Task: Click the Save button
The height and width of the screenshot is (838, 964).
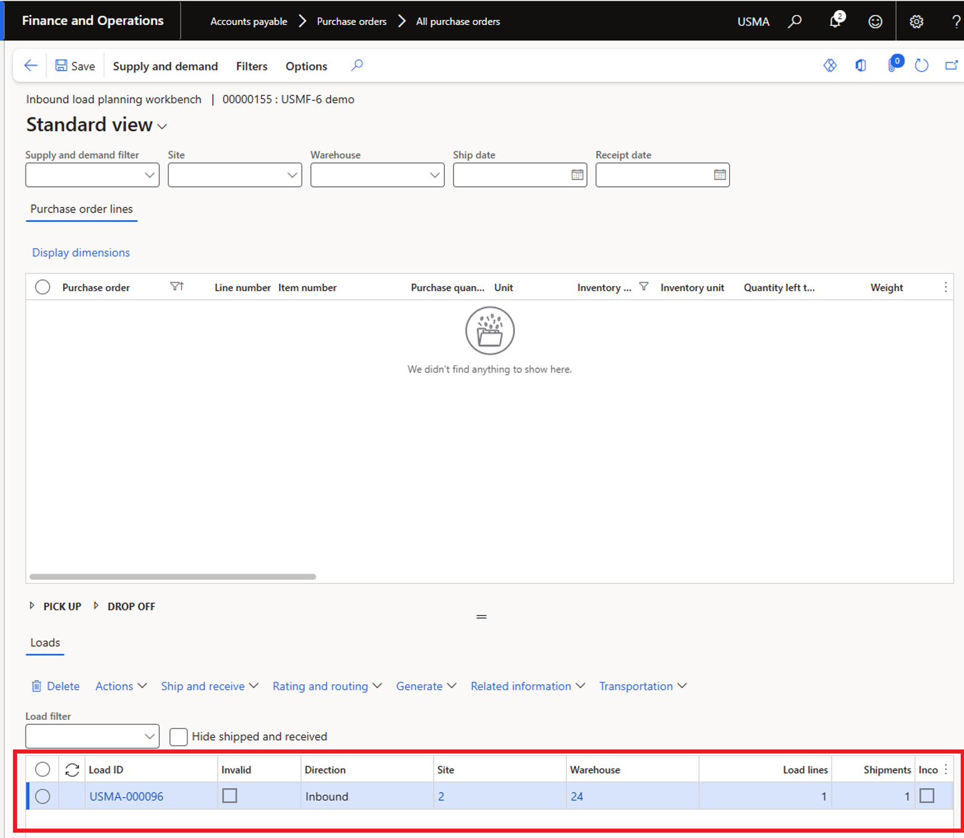Action: (x=75, y=66)
